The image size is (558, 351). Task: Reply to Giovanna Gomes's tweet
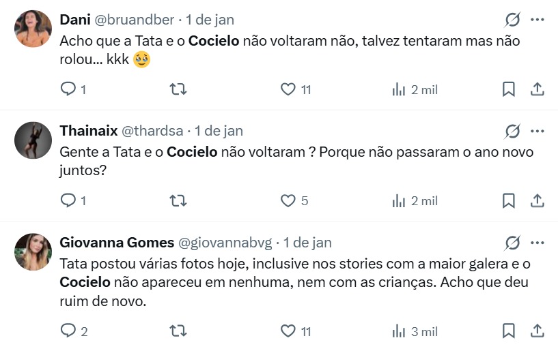tap(68, 331)
